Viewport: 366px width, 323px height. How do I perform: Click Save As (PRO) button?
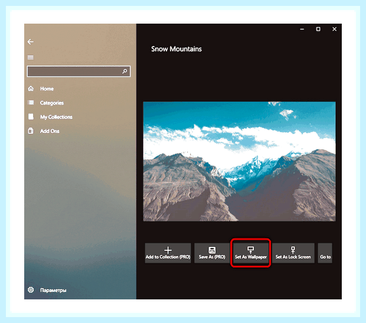pyautogui.click(x=212, y=253)
